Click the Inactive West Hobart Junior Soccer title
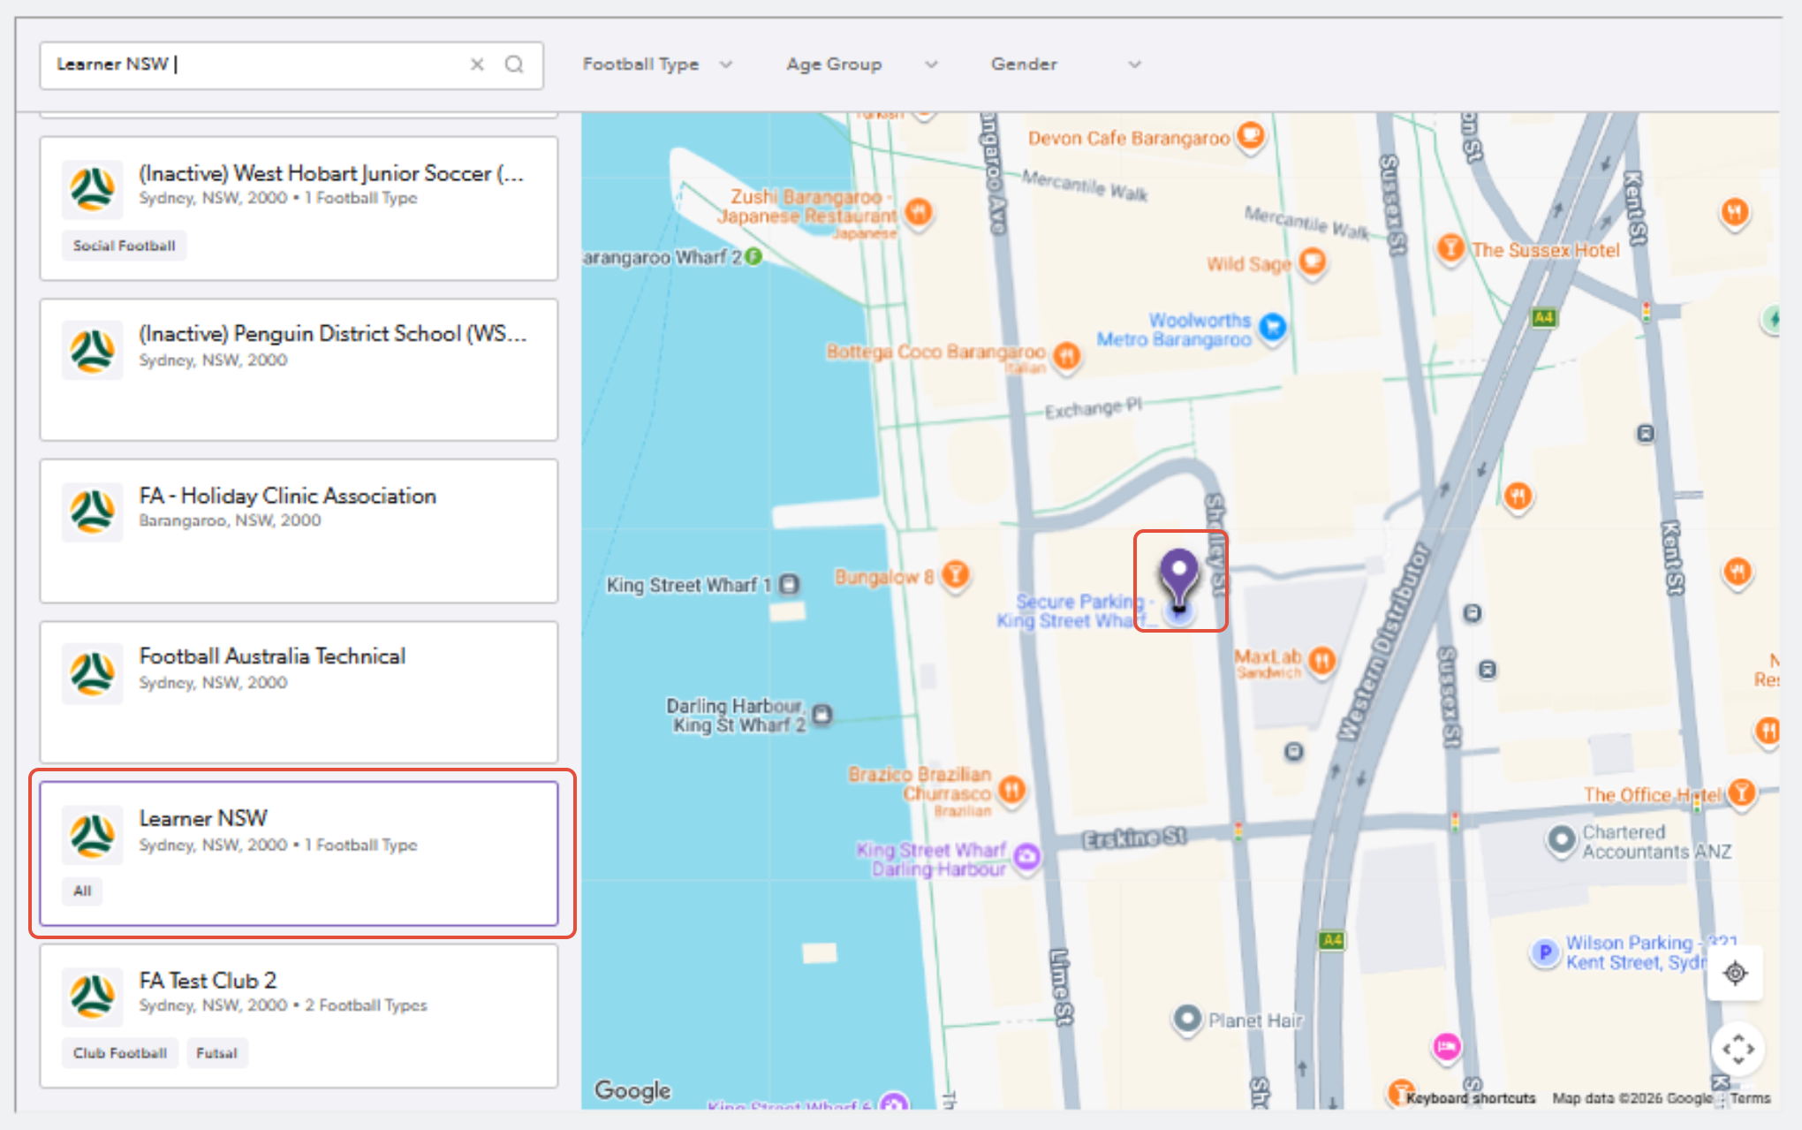Viewport: 1802px width, 1130px height. point(332,173)
